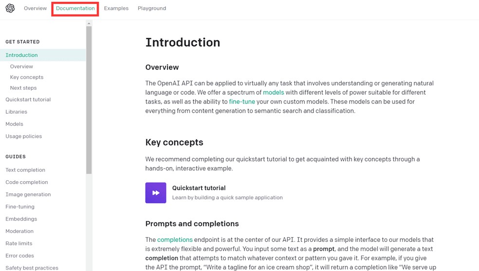Go to the Playground tab

point(152,8)
